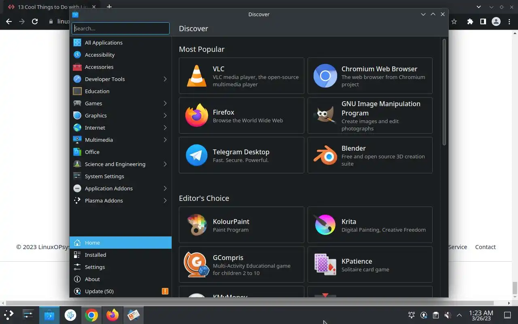Open Update (50) page

point(121,291)
